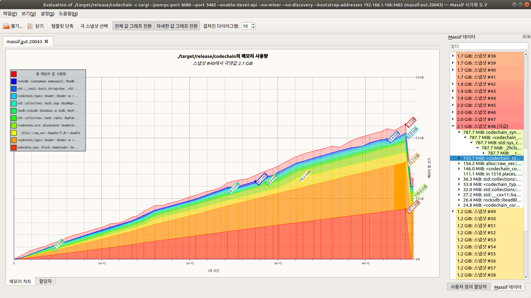Expand snapshot #38 in the data tree
The image size is (531, 298).
coord(453,56)
